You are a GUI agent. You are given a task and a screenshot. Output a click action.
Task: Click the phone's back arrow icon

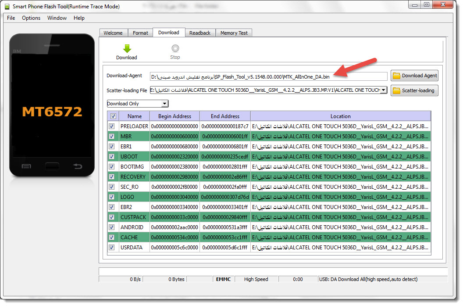(x=78, y=166)
